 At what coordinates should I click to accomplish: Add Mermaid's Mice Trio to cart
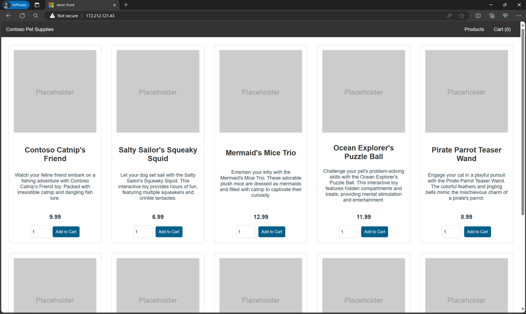coord(272,232)
